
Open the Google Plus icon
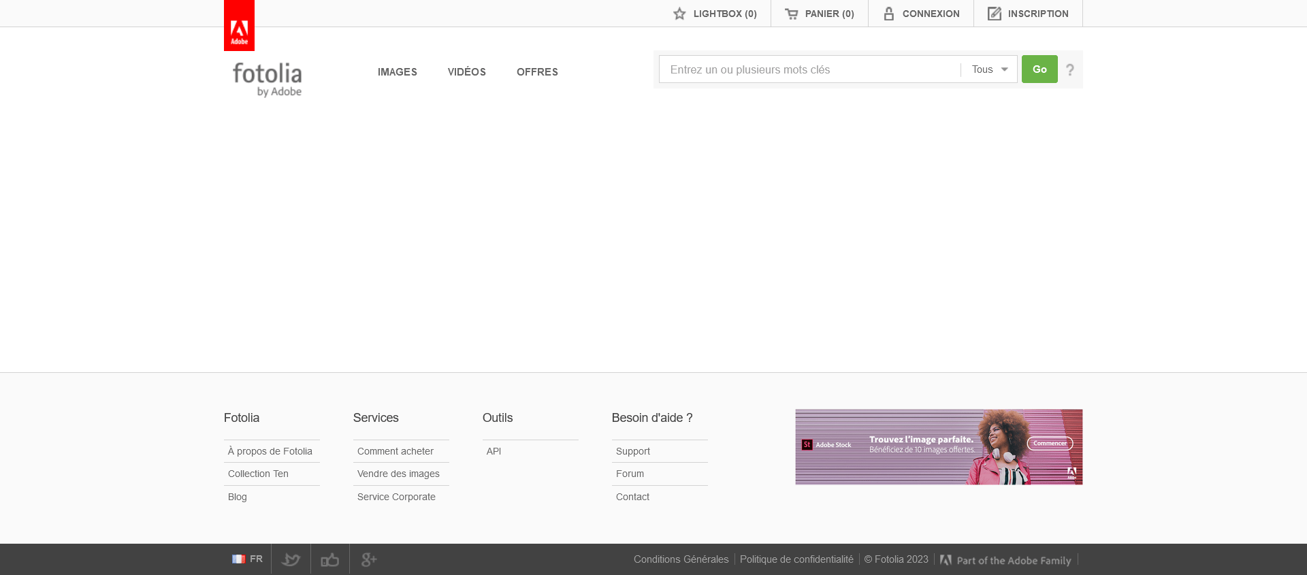(369, 559)
